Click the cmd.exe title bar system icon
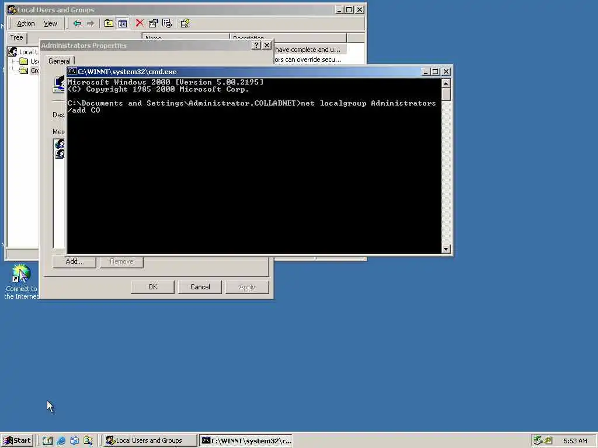The width and height of the screenshot is (598, 448). pyautogui.click(x=72, y=71)
